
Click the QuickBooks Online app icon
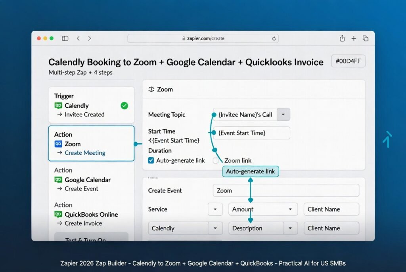(59, 215)
